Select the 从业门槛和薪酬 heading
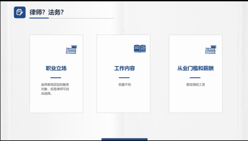Screen dimensions: 248x141 (195, 68)
